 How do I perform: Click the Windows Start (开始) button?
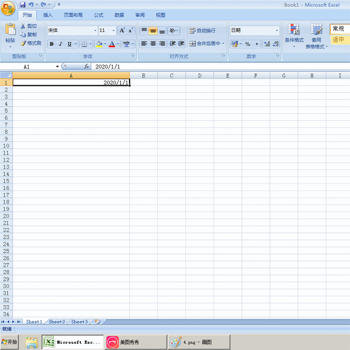click(x=9, y=342)
